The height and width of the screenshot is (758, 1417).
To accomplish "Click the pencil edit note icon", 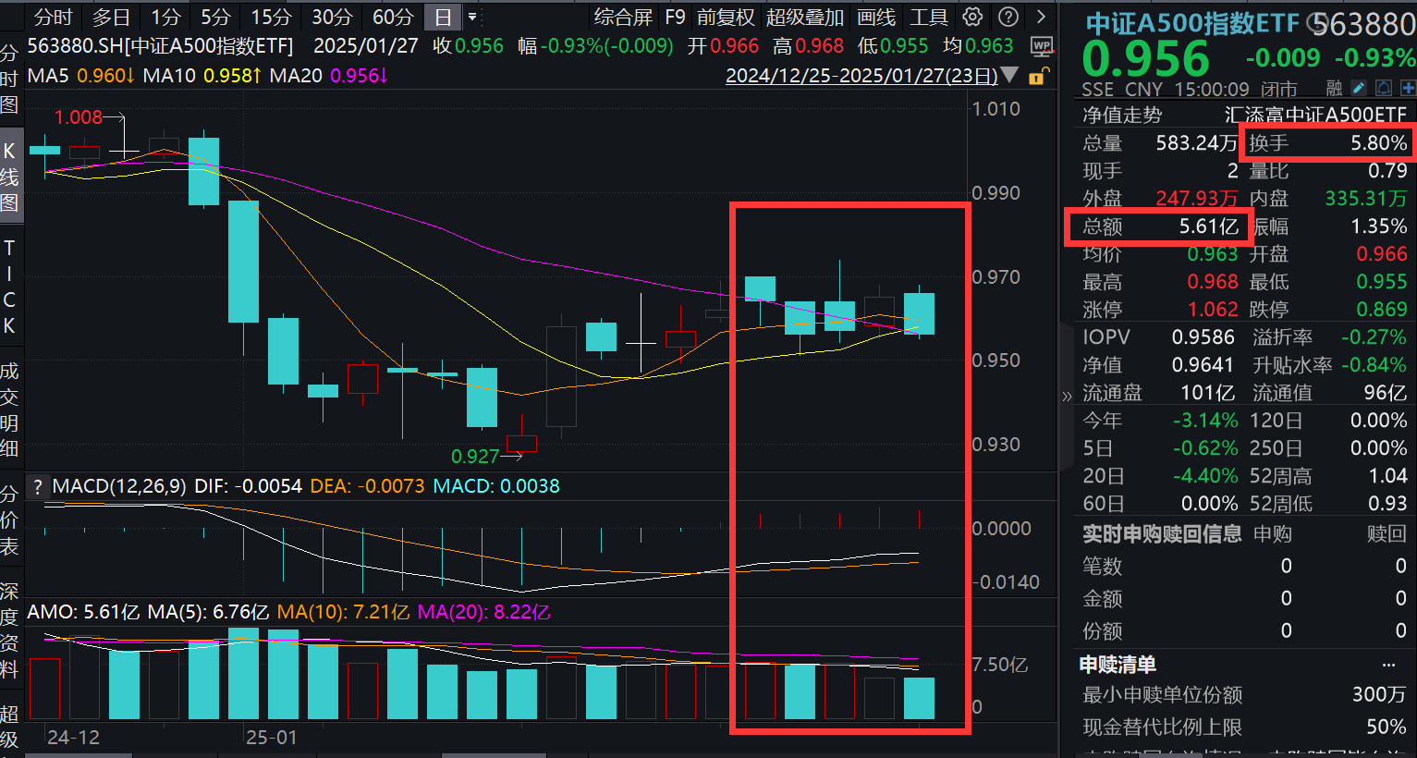I will 1358,88.
